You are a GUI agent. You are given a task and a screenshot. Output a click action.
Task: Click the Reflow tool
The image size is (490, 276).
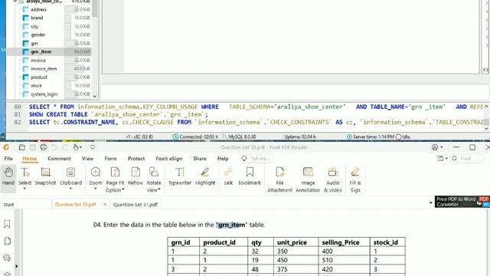click(x=136, y=176)
